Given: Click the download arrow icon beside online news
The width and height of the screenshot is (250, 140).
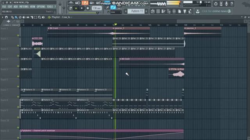Looking at the screenshot, I should click(x=198, y=11).
